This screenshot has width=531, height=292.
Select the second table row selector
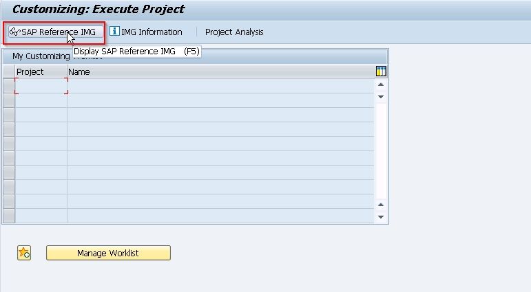(x=9, y=100)
